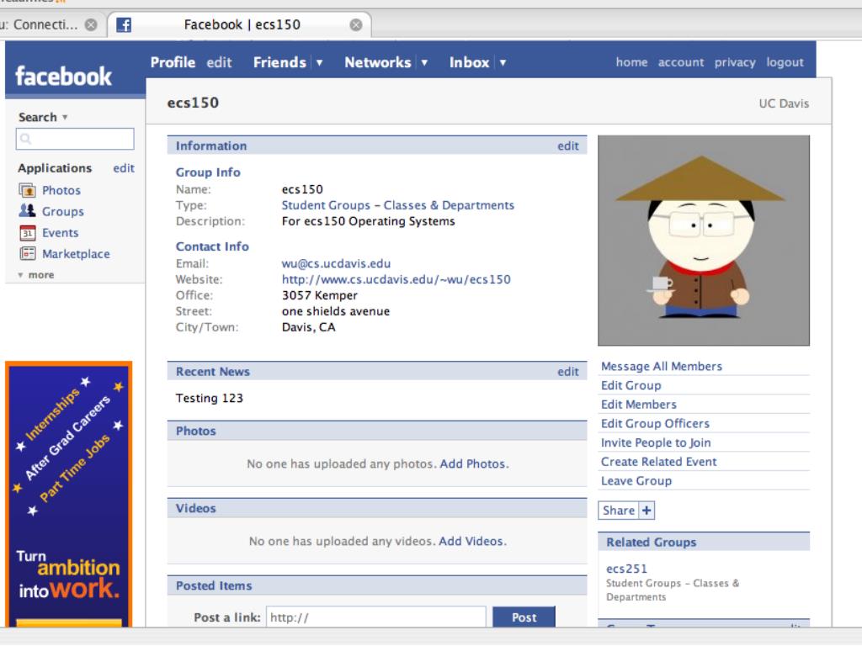Click inside the sidebar search field
The height and width of the screenshot is (646, 862).
pyautogui.click(x=75, y=139)
